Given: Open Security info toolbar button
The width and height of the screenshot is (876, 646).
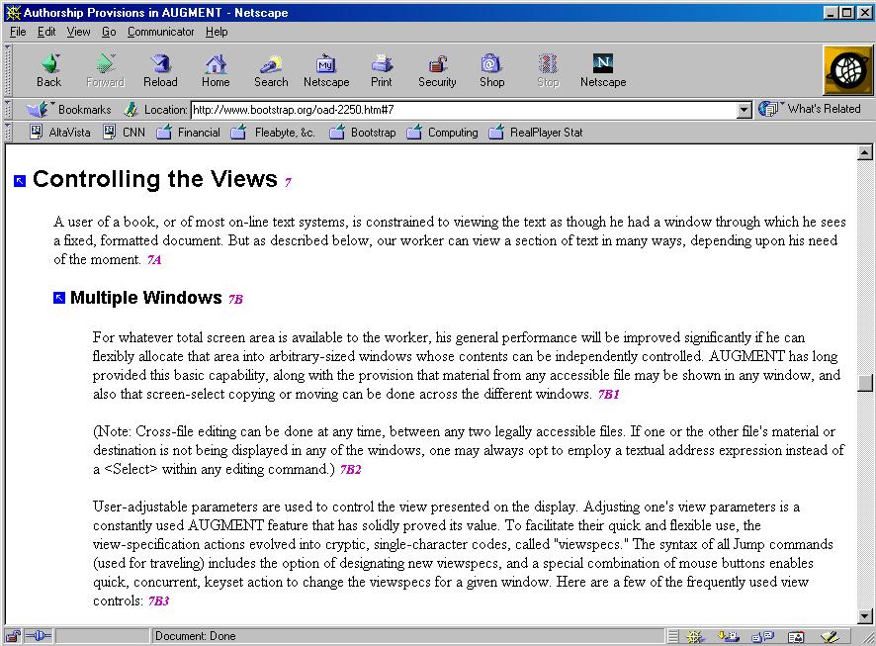Looking at the screenshot, I should 437,71.
